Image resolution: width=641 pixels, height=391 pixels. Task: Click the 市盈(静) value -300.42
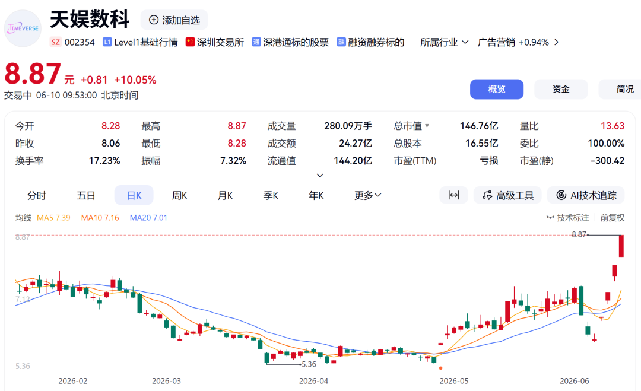point(608,161)
